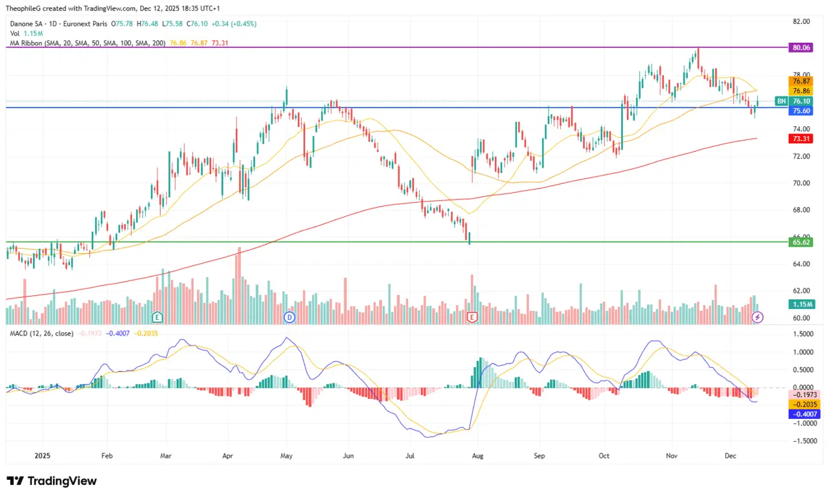Click the teal 1.15M volume badge
The image size is (829, 498).
coord(801,304)
